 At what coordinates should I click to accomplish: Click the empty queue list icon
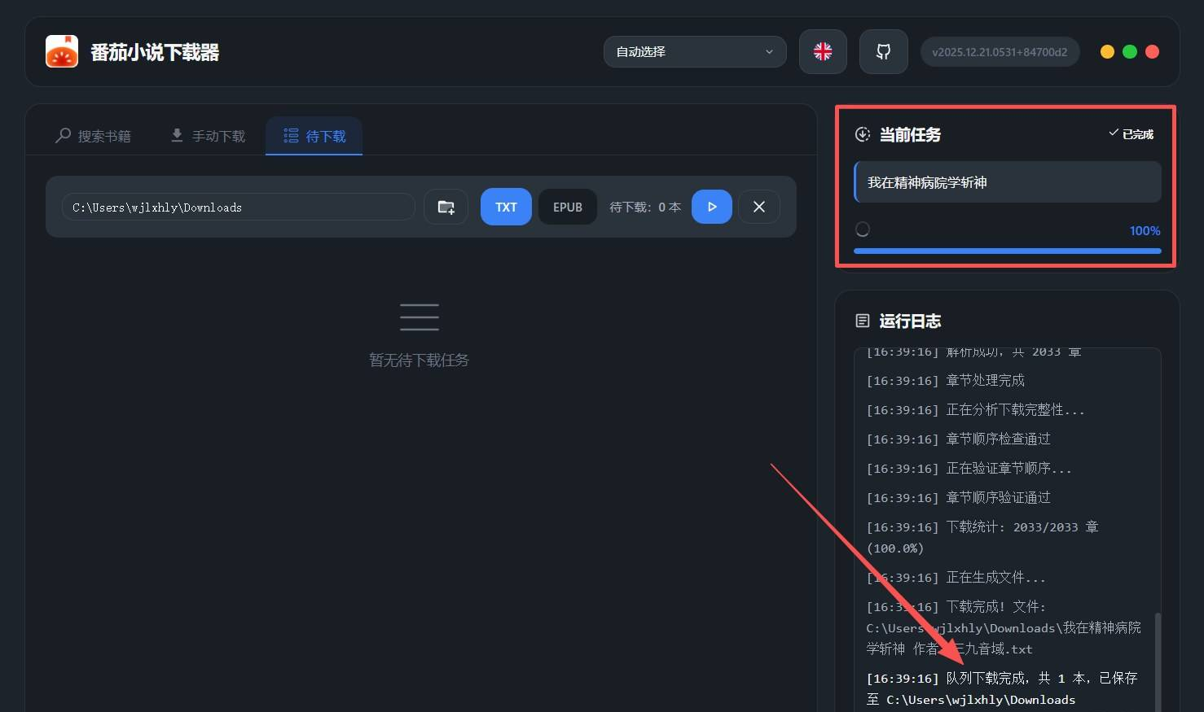(x=420, y=317)
